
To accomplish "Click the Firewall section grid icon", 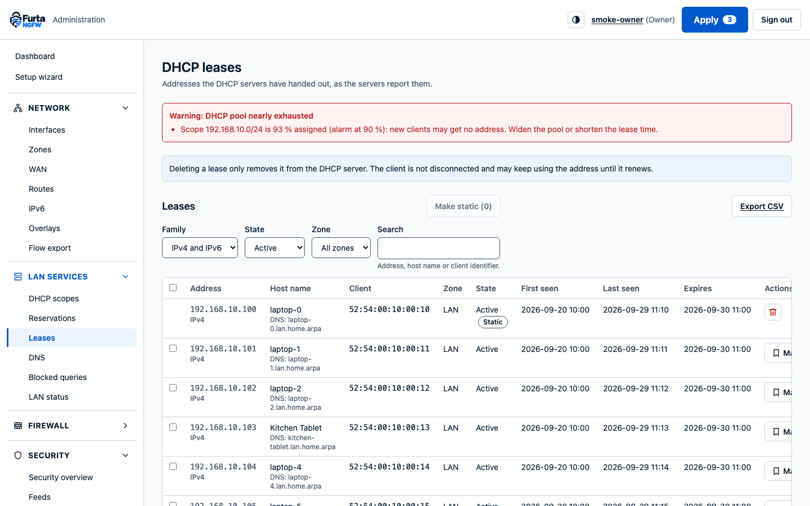I will (x=18, y=426).
